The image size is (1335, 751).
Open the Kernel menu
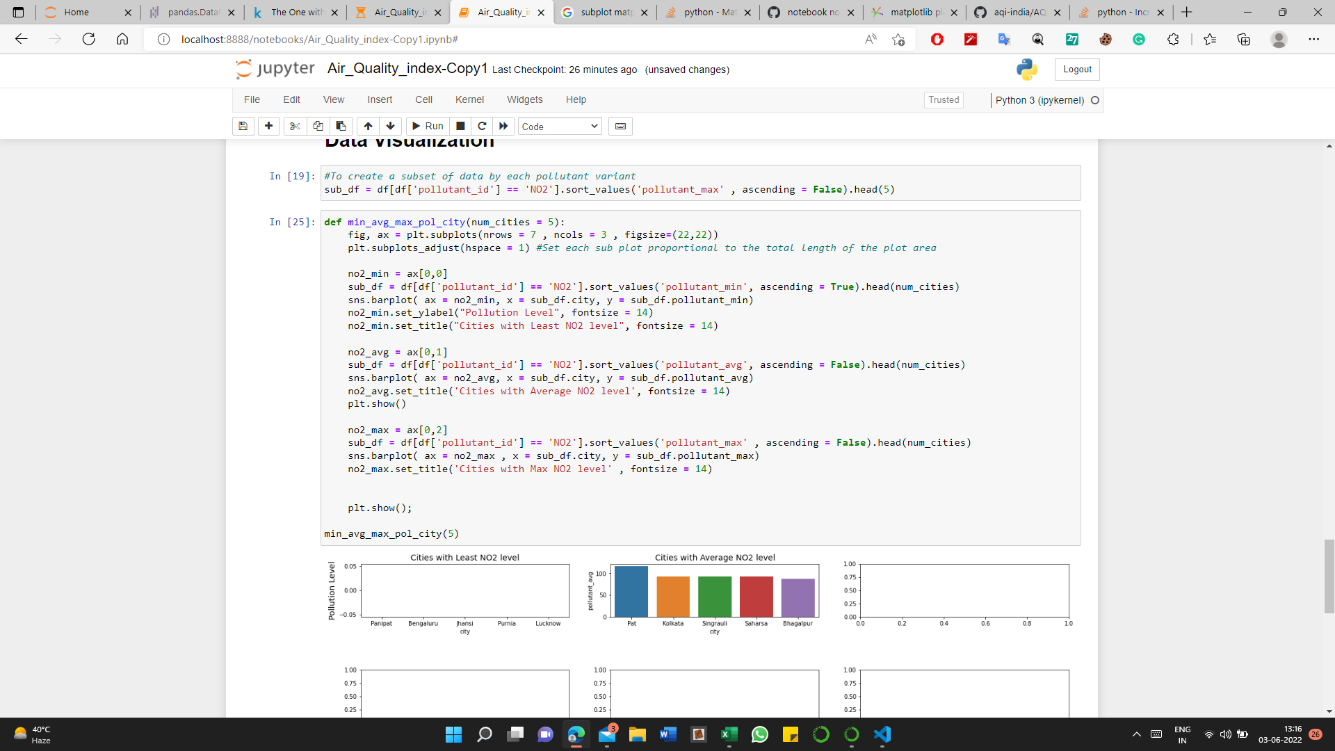tap(469, 99)
